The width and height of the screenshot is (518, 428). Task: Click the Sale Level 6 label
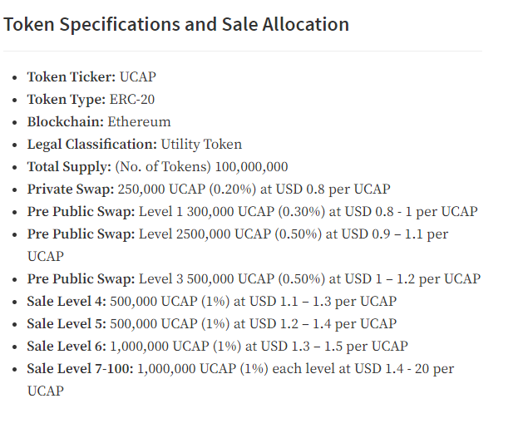pyautogui.click(x=67, y=347)
